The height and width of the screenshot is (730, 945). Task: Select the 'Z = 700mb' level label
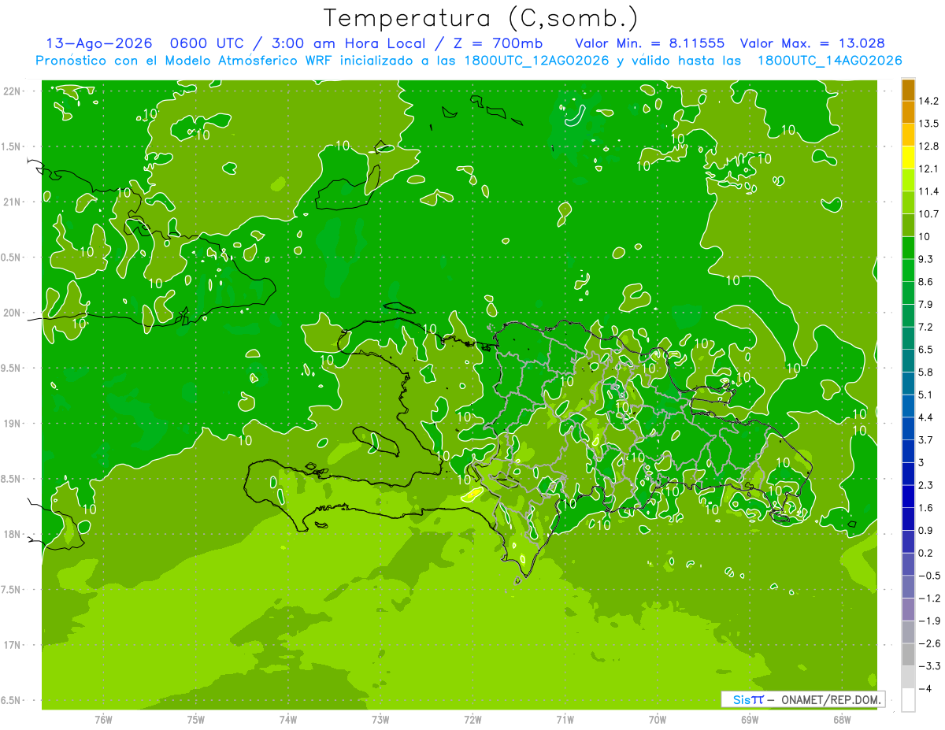pyautogui.click(x=498, y=43)
